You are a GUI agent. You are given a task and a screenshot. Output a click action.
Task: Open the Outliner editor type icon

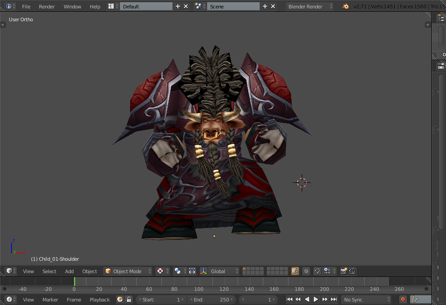click(x=441, y=18)
